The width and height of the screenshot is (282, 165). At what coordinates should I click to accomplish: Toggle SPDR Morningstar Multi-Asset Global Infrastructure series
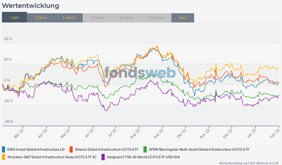tap(199, 149)
